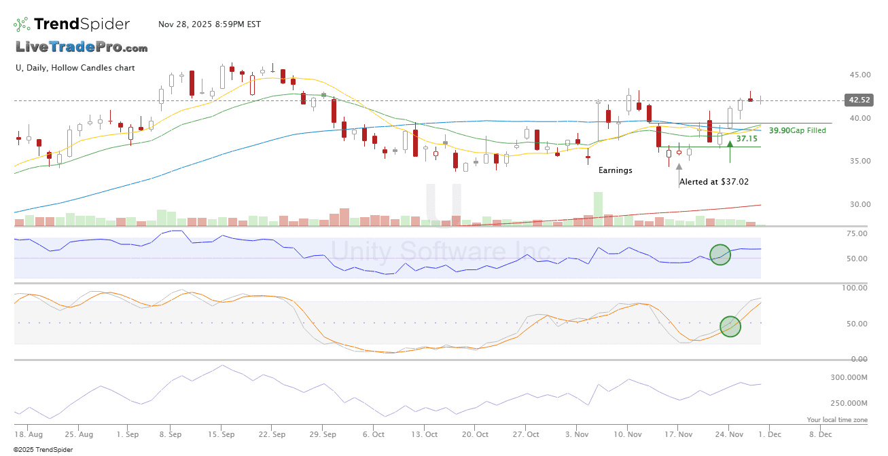The width and height of the screenshot is (888, 456).
Task: Click the '39.90 Gap Filled' label
Action: [797, 130]
